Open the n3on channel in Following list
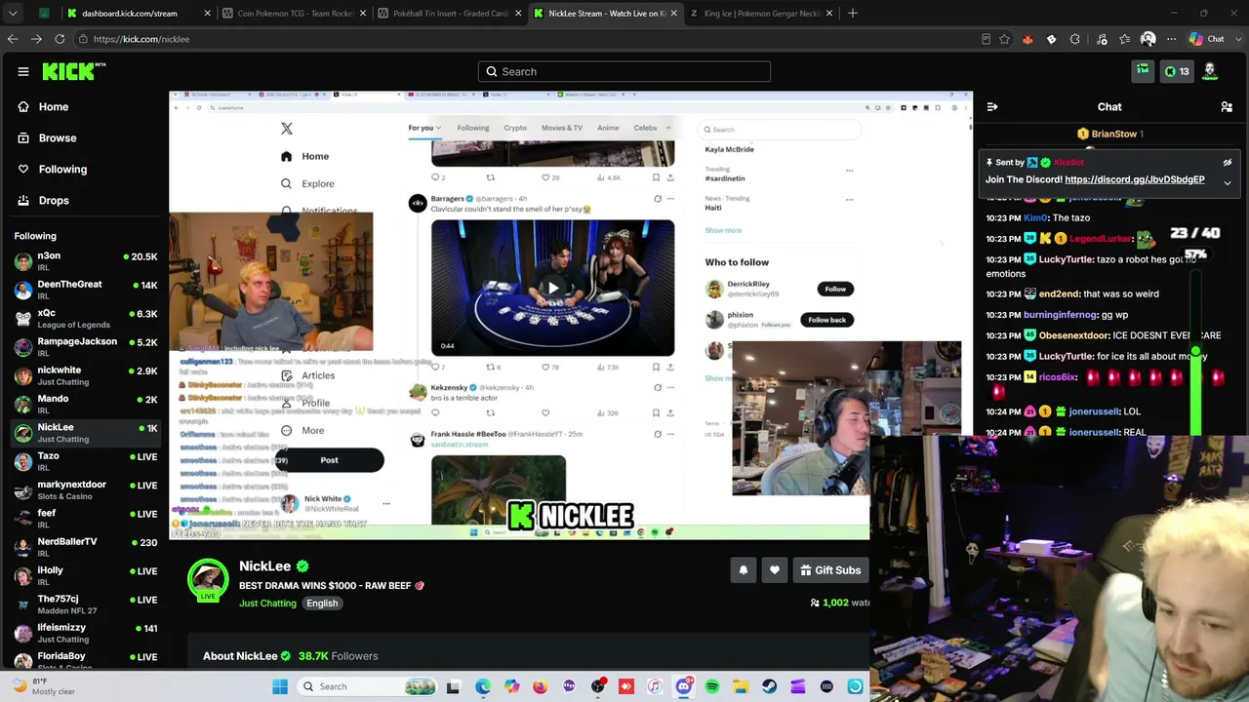The width and height of the screenshot is (1249, 702). 84,262
